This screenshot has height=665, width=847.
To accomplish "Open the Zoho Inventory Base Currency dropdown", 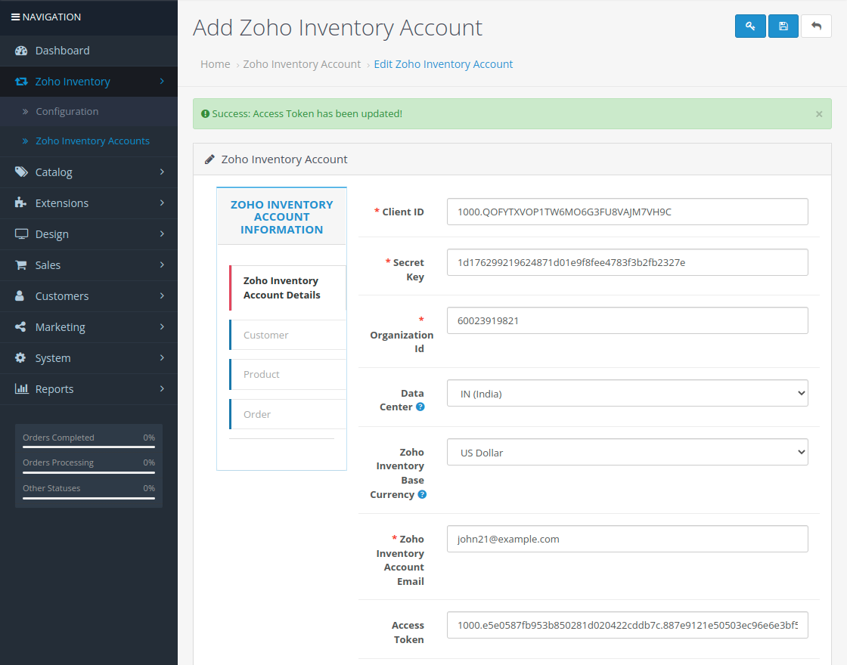I will 627,451.
